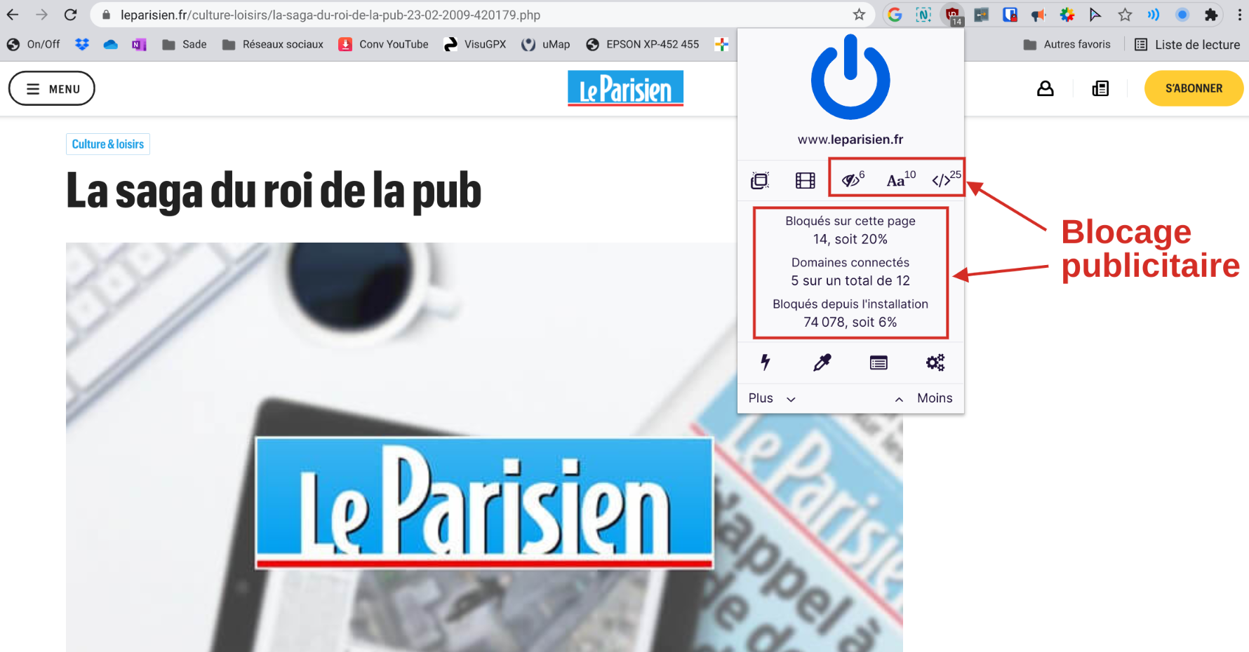Open the VisuGPX bookmark
The height and width of the screenshot is (652, 1249).
pos(475,44)
